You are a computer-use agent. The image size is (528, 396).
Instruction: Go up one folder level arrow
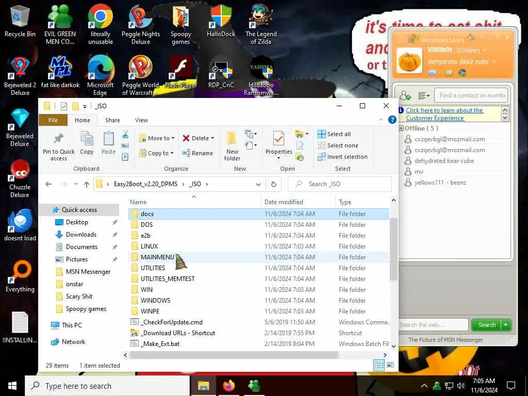[x=87, y=184]
